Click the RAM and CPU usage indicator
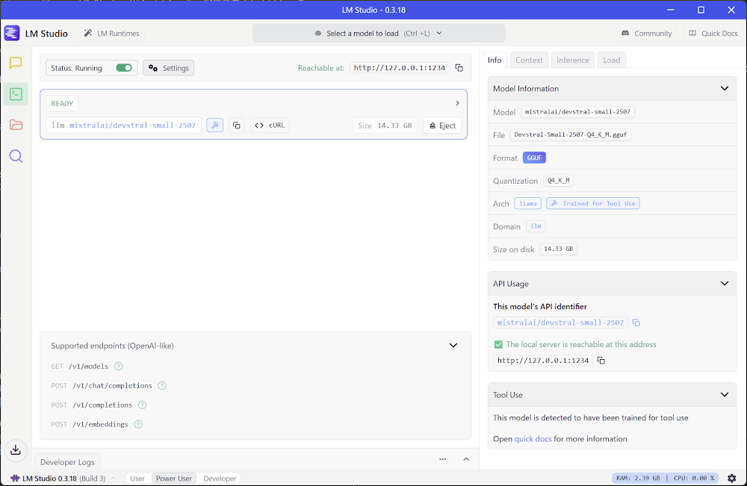 click(x=665, y=478)
